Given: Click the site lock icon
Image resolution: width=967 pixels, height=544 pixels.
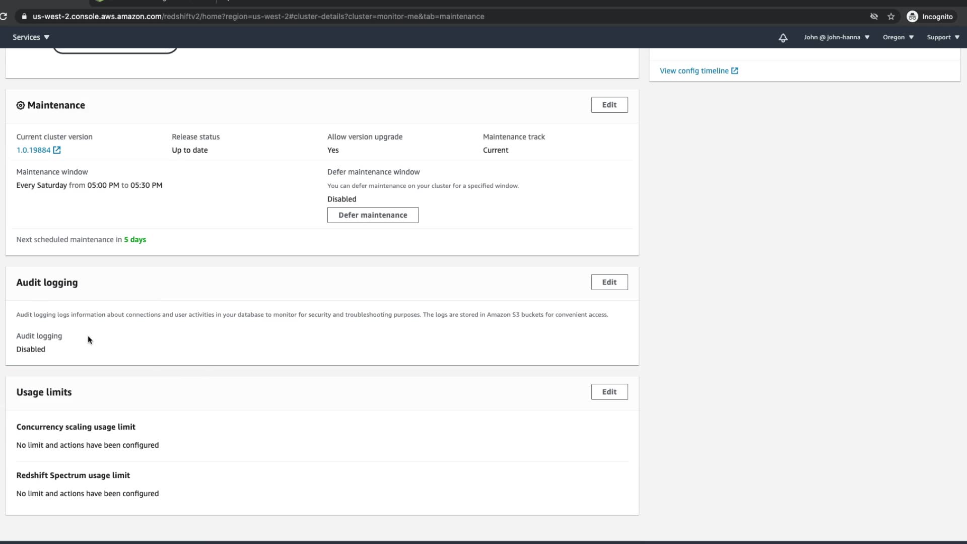Looking at the screenshot, I should 24,17.
